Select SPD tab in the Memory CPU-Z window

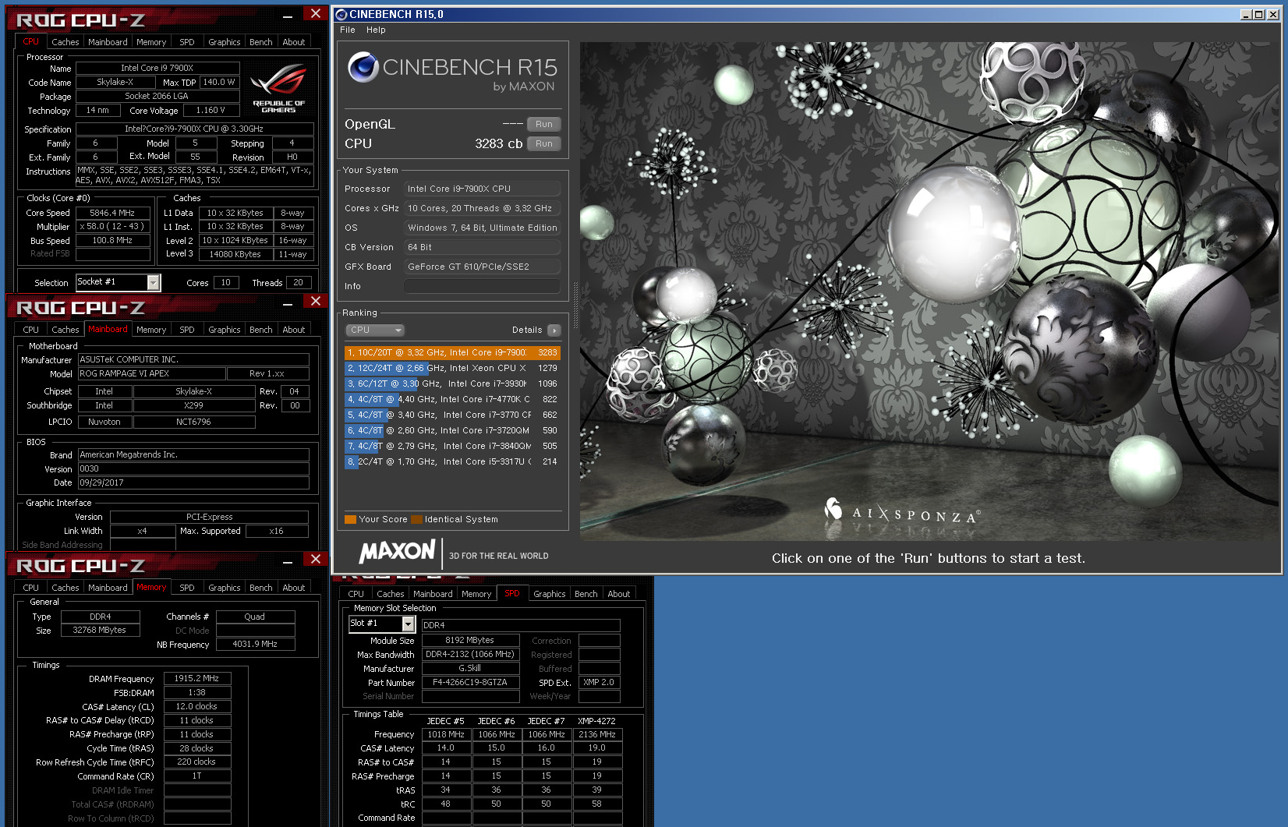pos(187,588)
